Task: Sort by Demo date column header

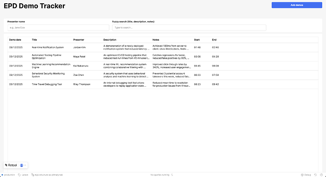Action: (15, 40)
